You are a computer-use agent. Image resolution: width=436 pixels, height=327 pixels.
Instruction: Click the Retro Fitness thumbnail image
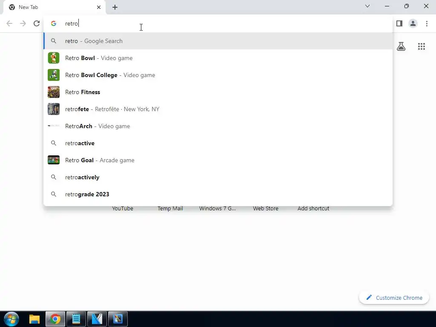point(54,92)
